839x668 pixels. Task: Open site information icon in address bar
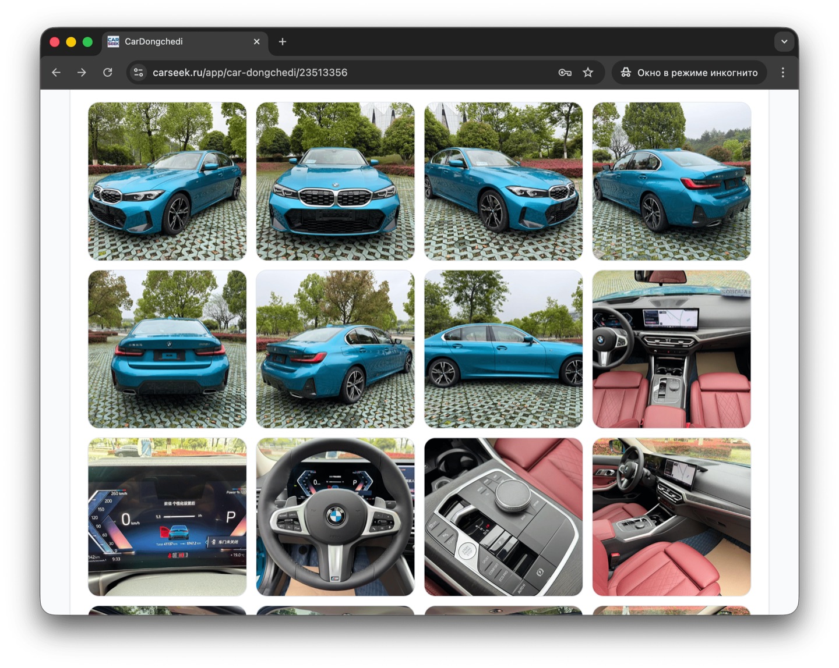(139, 73)
